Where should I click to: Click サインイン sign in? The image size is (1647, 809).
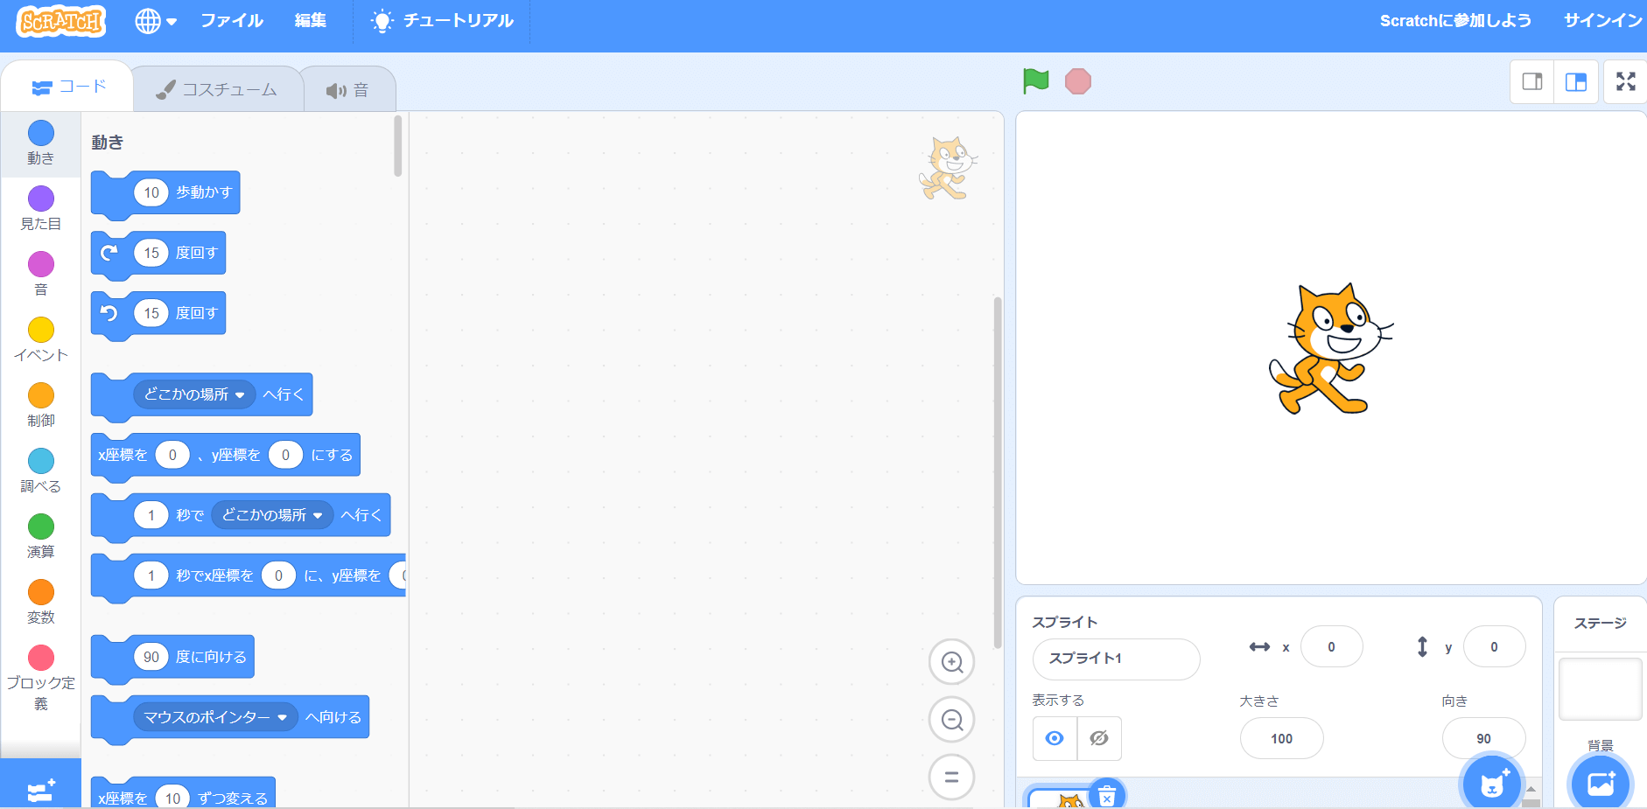coord(1602,20)
